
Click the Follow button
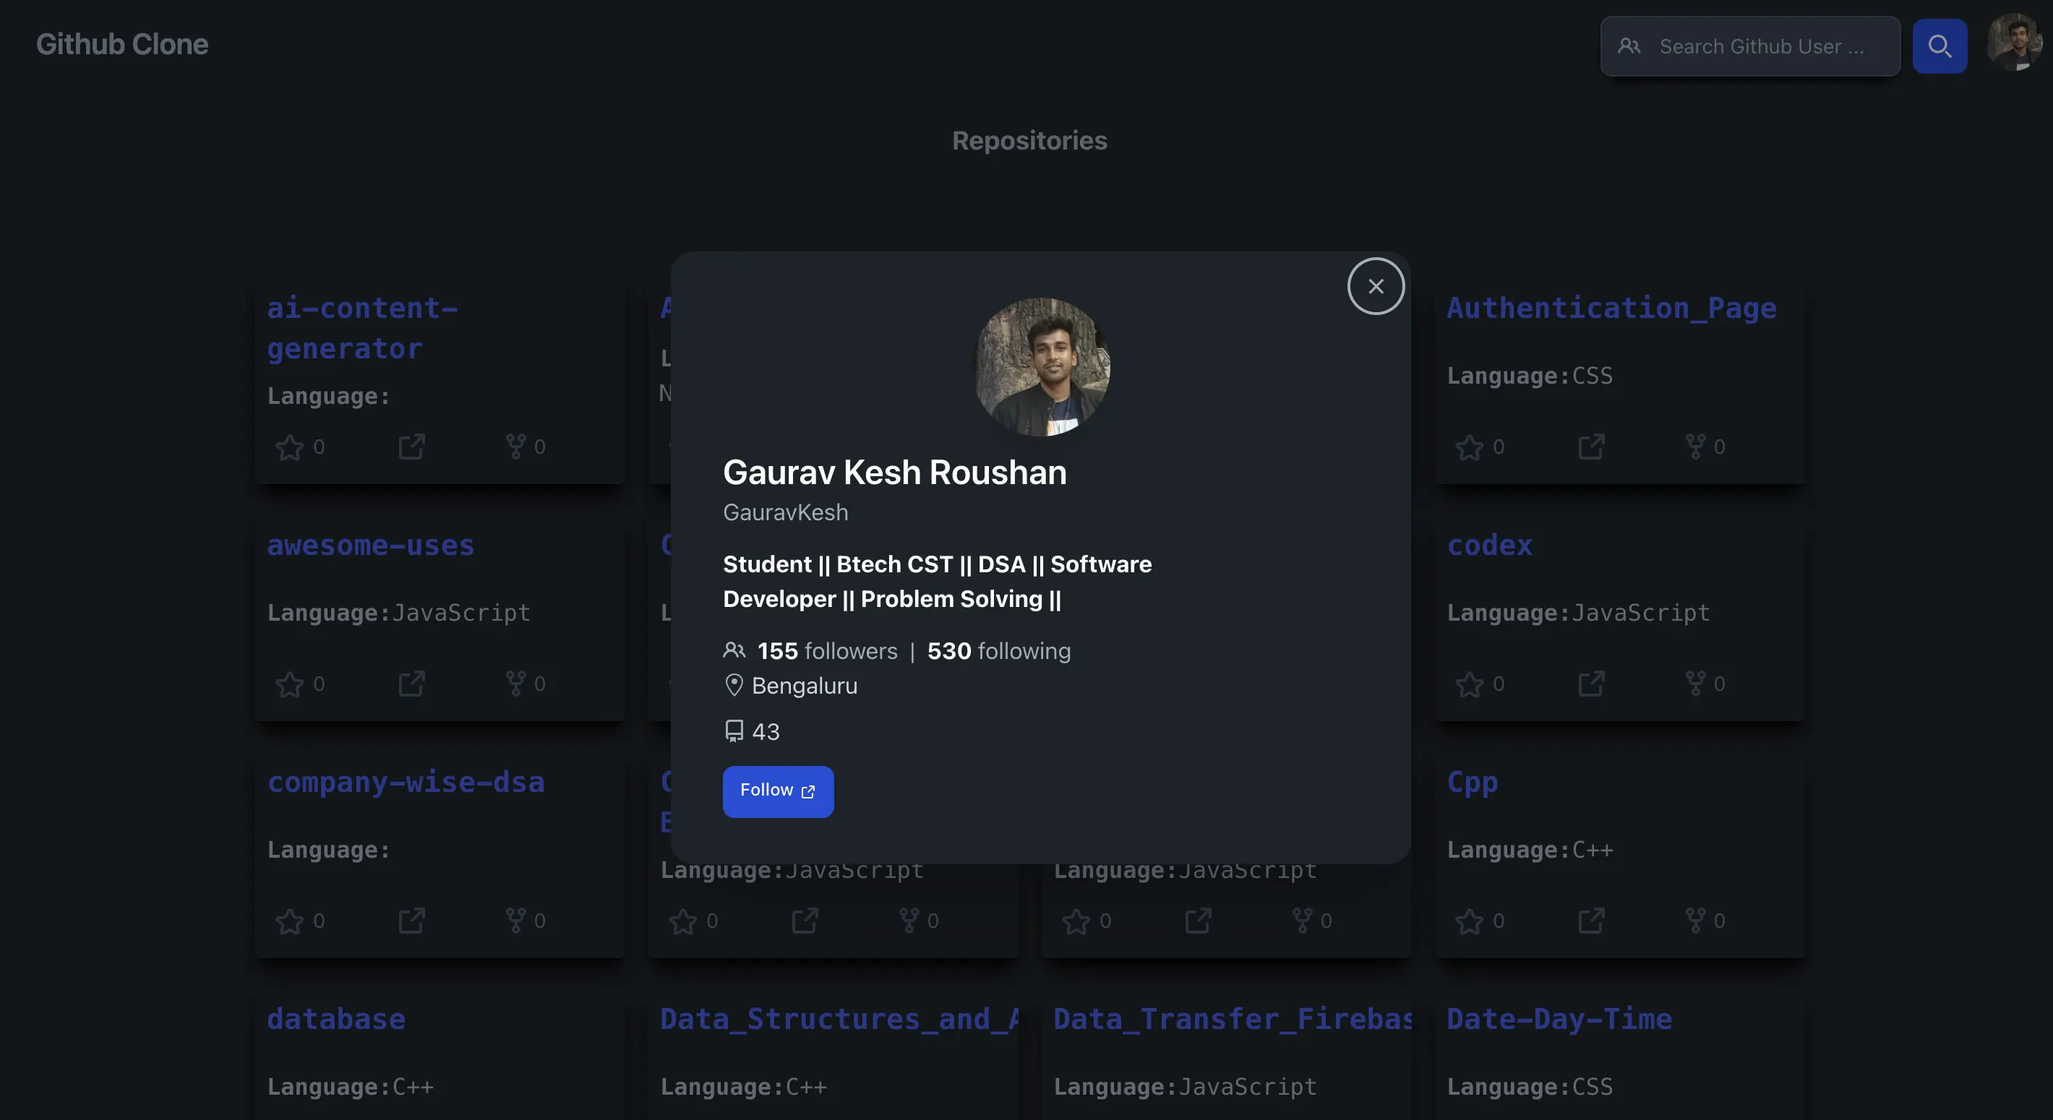tap(778, 791)
